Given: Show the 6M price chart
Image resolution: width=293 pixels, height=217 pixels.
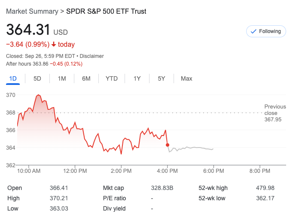Looking at the screenshot, I should pos(86,78).
